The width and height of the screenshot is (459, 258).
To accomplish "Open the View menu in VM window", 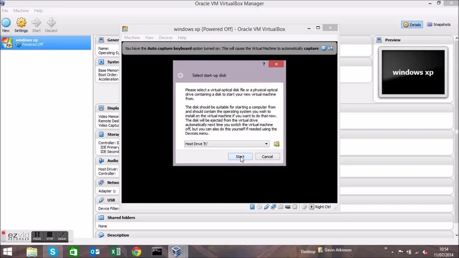I will pyautogui.click(x=149, y=38).
